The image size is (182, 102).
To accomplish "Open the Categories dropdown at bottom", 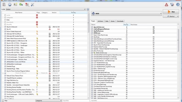I will pyautogui.click(x=48, y=101).
